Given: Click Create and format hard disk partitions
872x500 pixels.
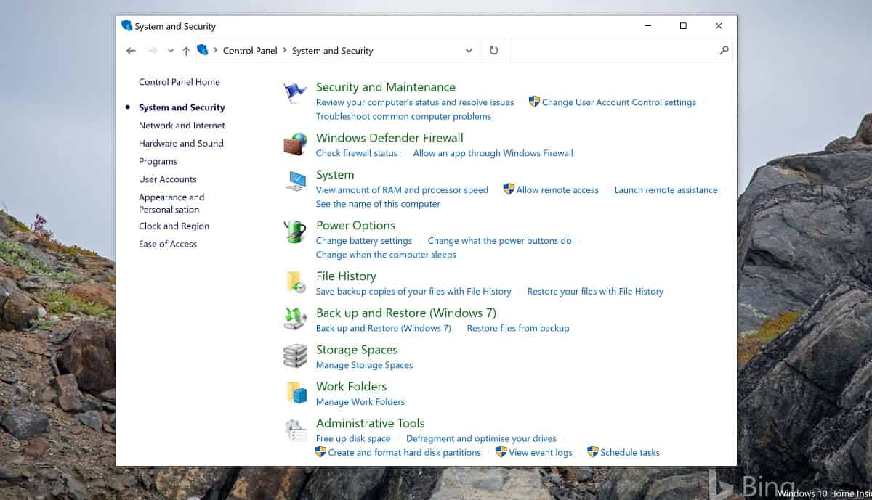Looking at the screenshot, I should click(x=404, y=452).
